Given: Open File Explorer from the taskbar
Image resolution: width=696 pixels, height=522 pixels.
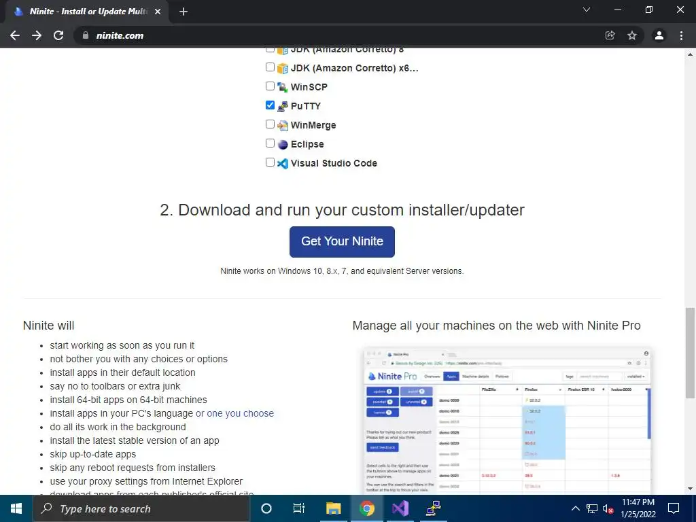Looking at the screenshot, I should coord(333,508).
